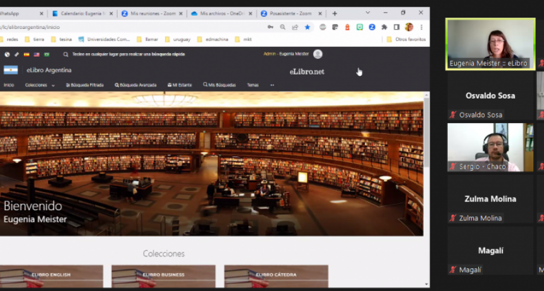The image size is (544, 291).
Task: Open the Admin - Eugenia Meister account link
Action: point(286,54)
